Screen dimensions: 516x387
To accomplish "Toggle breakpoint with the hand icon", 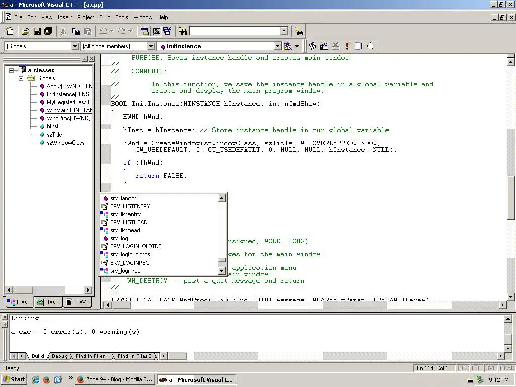I will pyautogui.click(x=370, y=46).
